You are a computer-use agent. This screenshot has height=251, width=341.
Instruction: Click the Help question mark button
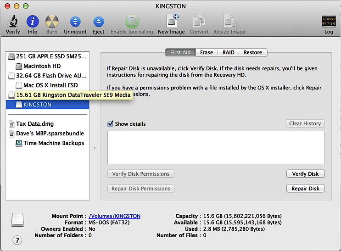click(x=17, y=240)
